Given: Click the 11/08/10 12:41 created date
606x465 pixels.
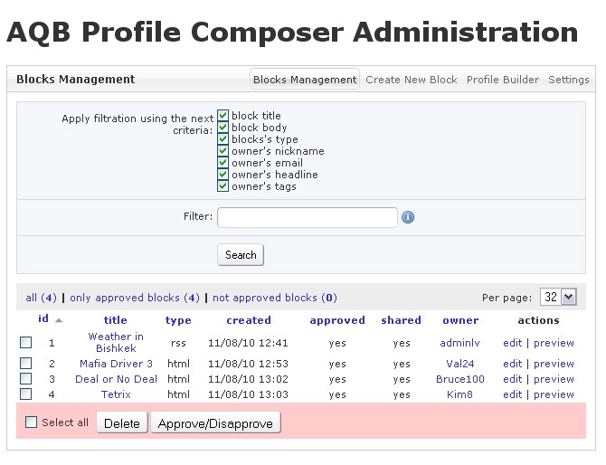Looking at the screenshot, I should pos(248,343).
